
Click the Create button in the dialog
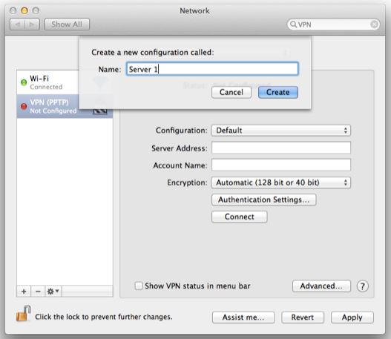click(278, 92)
